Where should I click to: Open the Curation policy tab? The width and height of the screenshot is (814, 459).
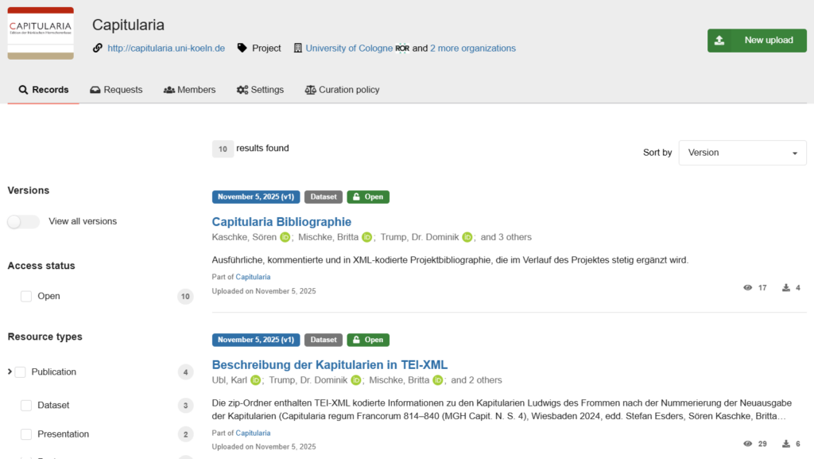pyautogui.click(x=342, y=89)
